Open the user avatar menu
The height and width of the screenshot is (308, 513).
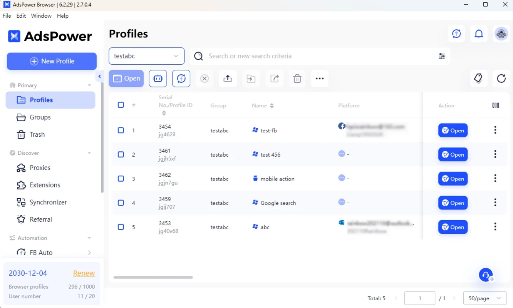pos(501,34)
